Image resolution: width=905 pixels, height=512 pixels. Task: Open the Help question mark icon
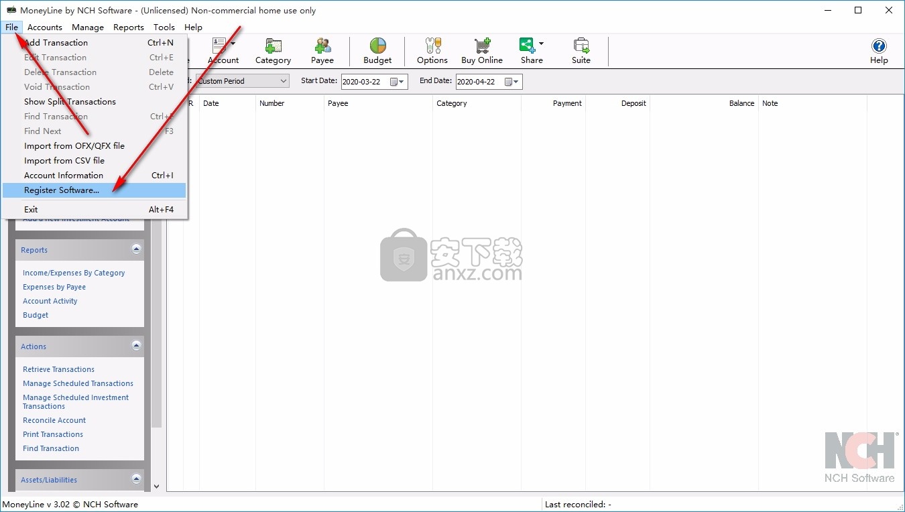point(879,51)
